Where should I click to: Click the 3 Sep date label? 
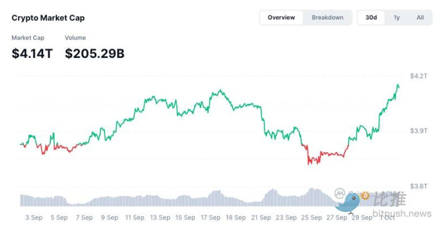point(33,218)
